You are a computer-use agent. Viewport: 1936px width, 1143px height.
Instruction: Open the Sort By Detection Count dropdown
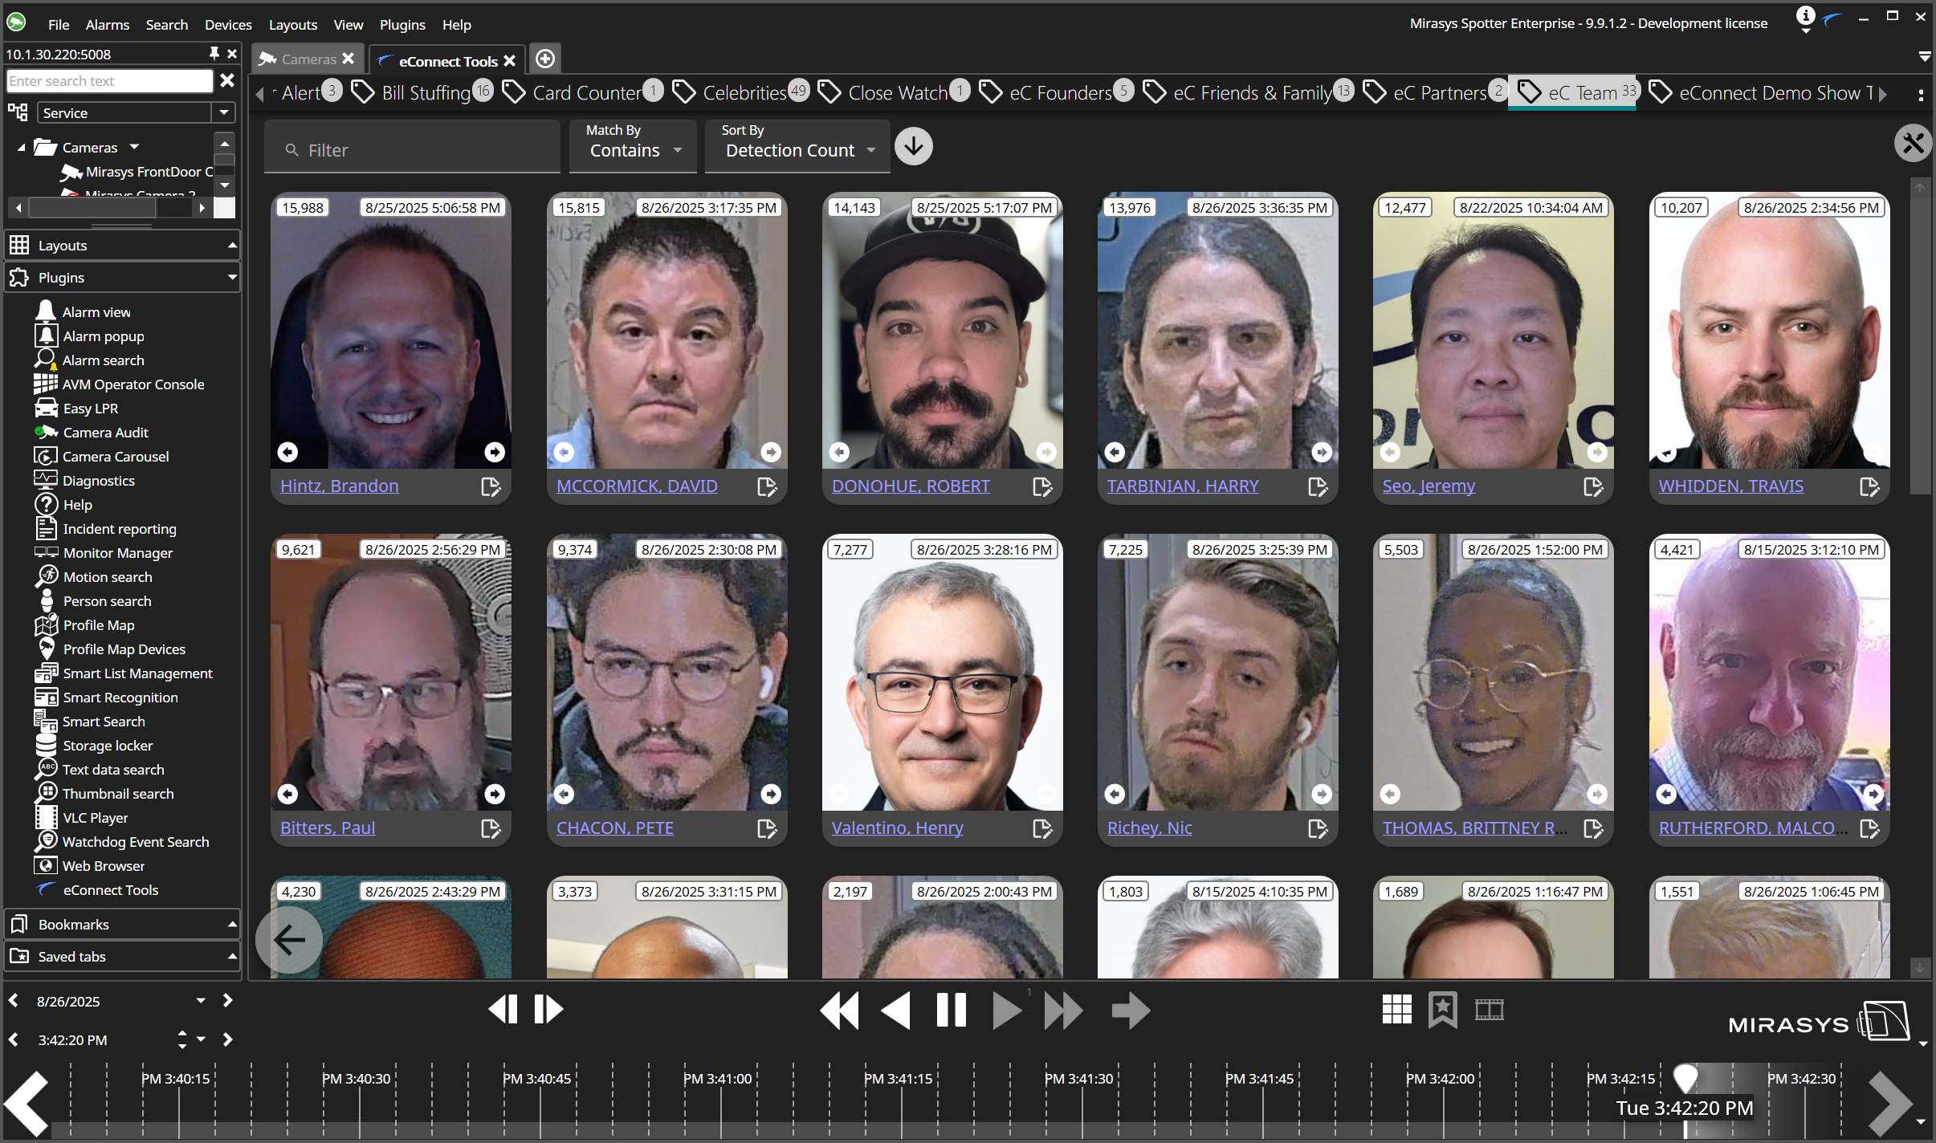797,147
